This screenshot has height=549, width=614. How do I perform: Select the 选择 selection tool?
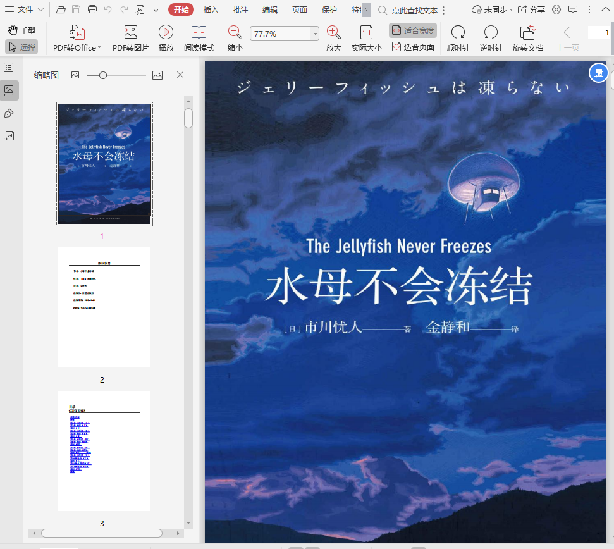(22, 47)
